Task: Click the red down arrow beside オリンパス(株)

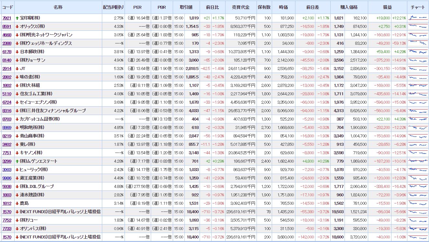Action: [17, 229]
